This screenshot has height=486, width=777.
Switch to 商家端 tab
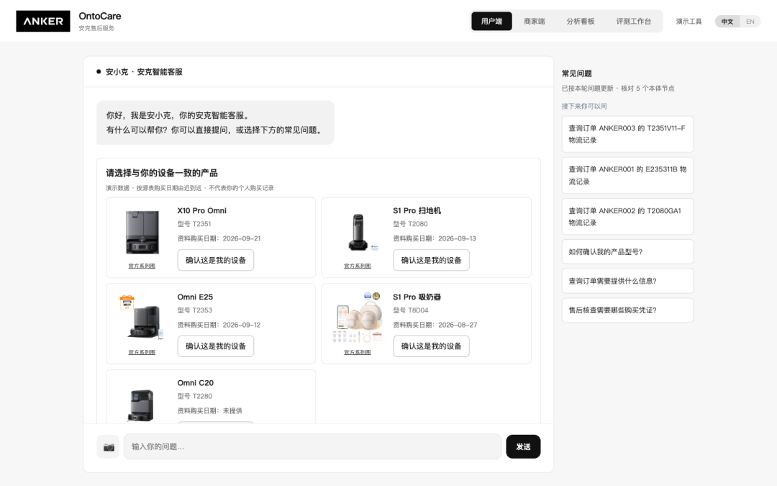[534, 22]
